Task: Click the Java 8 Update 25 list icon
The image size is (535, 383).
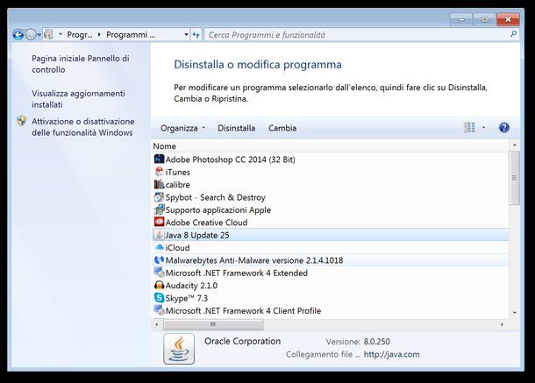Action: [x=159, y=235]
